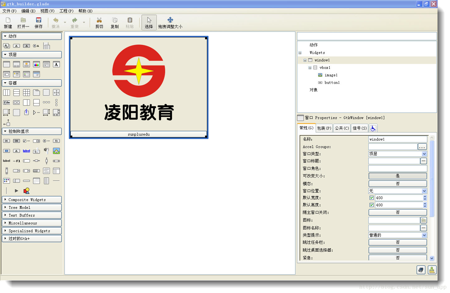The height and width of the screenshot is (293, 450).
Task: Toggle the 默认宽度 checkbox
Action: click(x=371, y=198)
